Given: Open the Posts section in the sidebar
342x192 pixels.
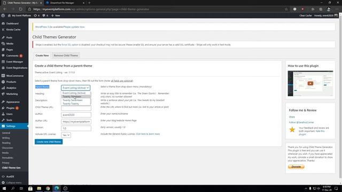Looking at the screenshot, I should pos(9,37).
